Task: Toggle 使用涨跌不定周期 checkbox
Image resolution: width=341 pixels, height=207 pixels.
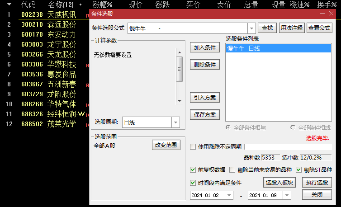Action: 193,146
